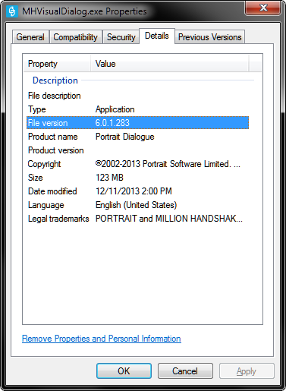Viewport: 286px width, 391px height.
Task: Click the Property column header
Action: (x=58, y=64)
